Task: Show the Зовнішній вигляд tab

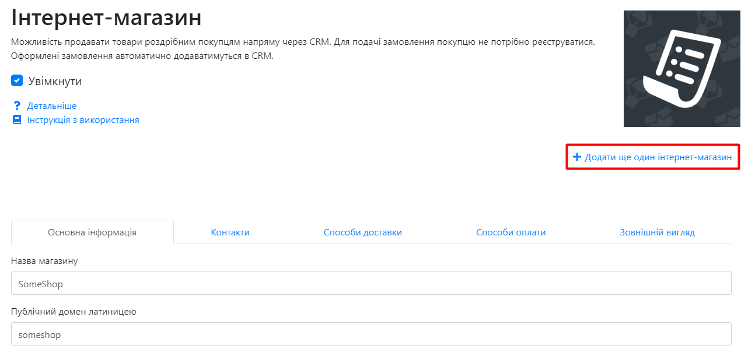Action: [657, 232]
